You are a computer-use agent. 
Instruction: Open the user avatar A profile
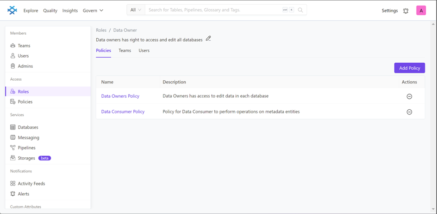(x=421, y=11)
